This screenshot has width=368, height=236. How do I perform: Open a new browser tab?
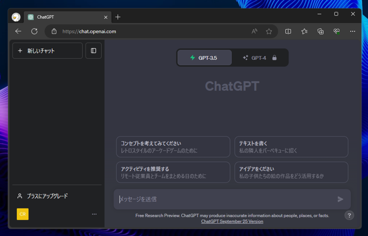point(118,17)
